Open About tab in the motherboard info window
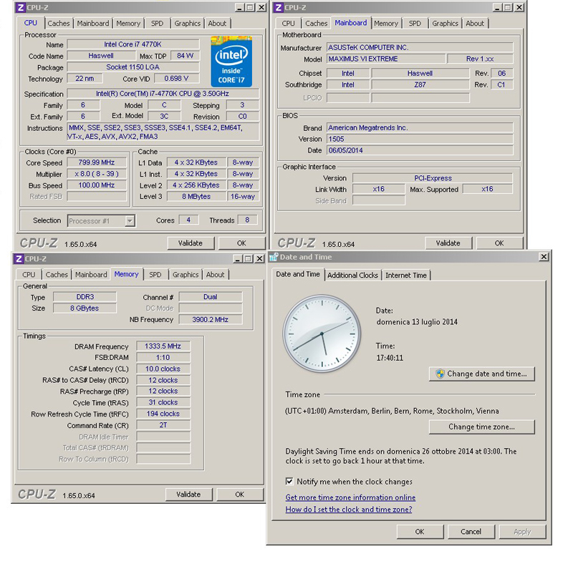Screen dimensions: 573x584 click(x=475, y=23)
